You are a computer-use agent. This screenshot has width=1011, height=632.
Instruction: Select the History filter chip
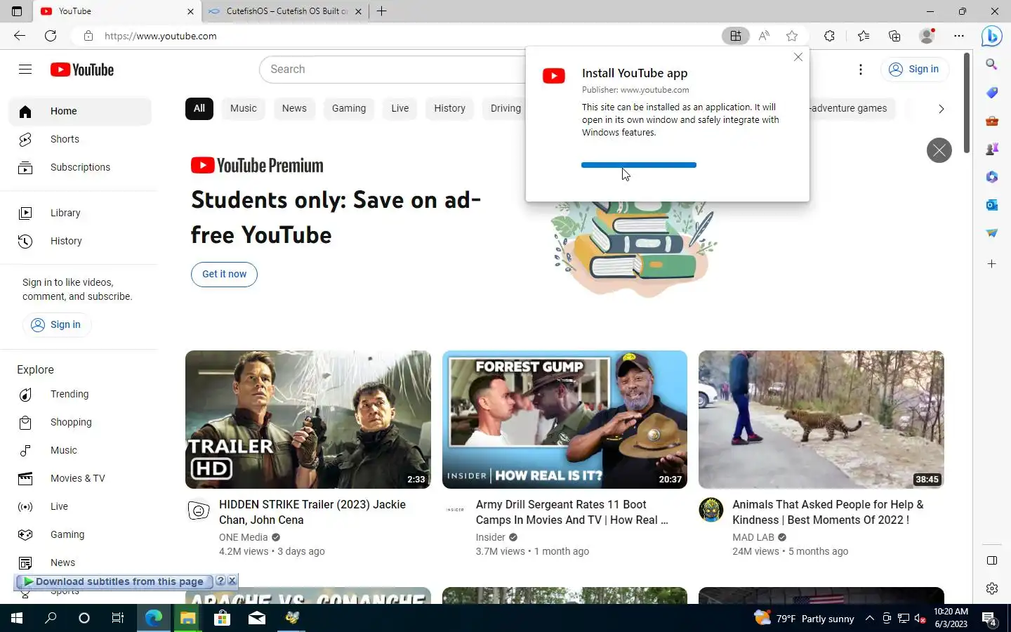click(x=449, y=108)
